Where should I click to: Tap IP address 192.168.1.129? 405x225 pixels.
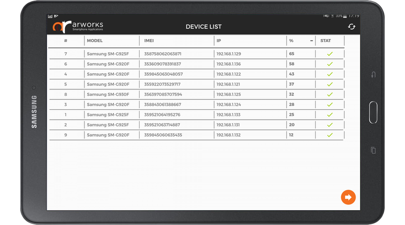point(229,54)
